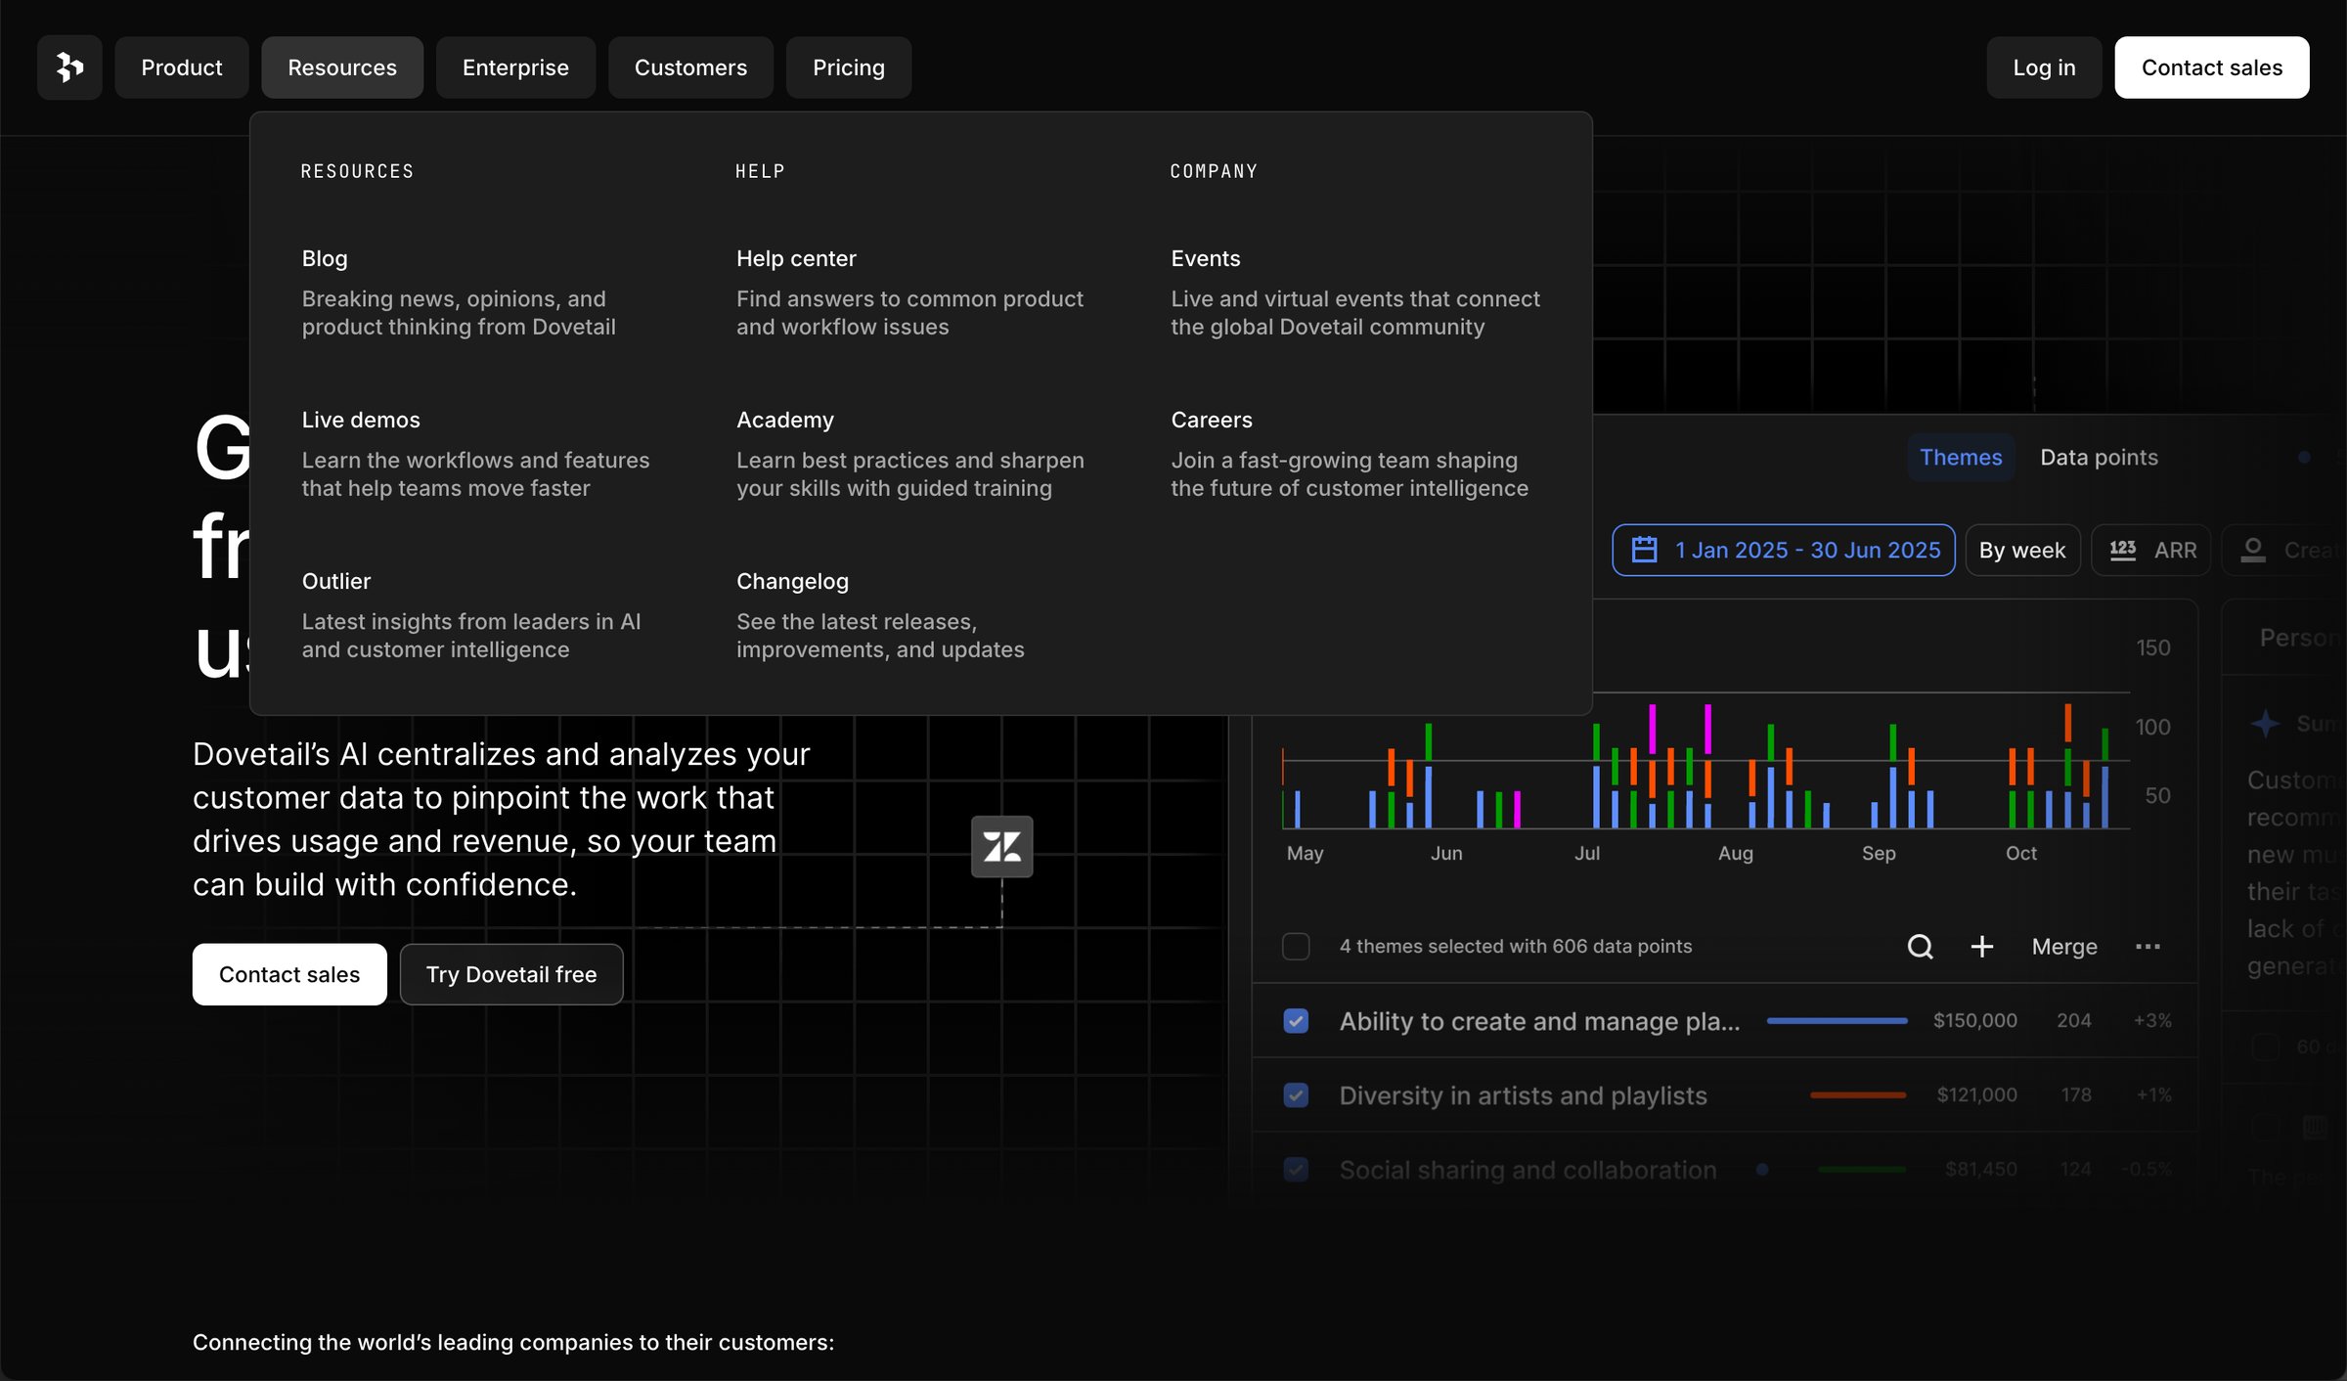Click the Ability to create and manage theme row
Viewport: 2347px width, 1381px height.
click(1724, 1020)
